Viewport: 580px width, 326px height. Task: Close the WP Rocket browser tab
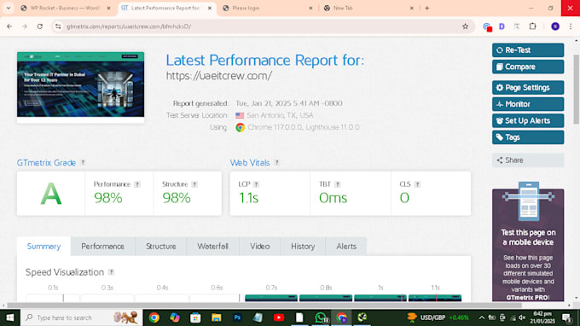pos(108,8)
